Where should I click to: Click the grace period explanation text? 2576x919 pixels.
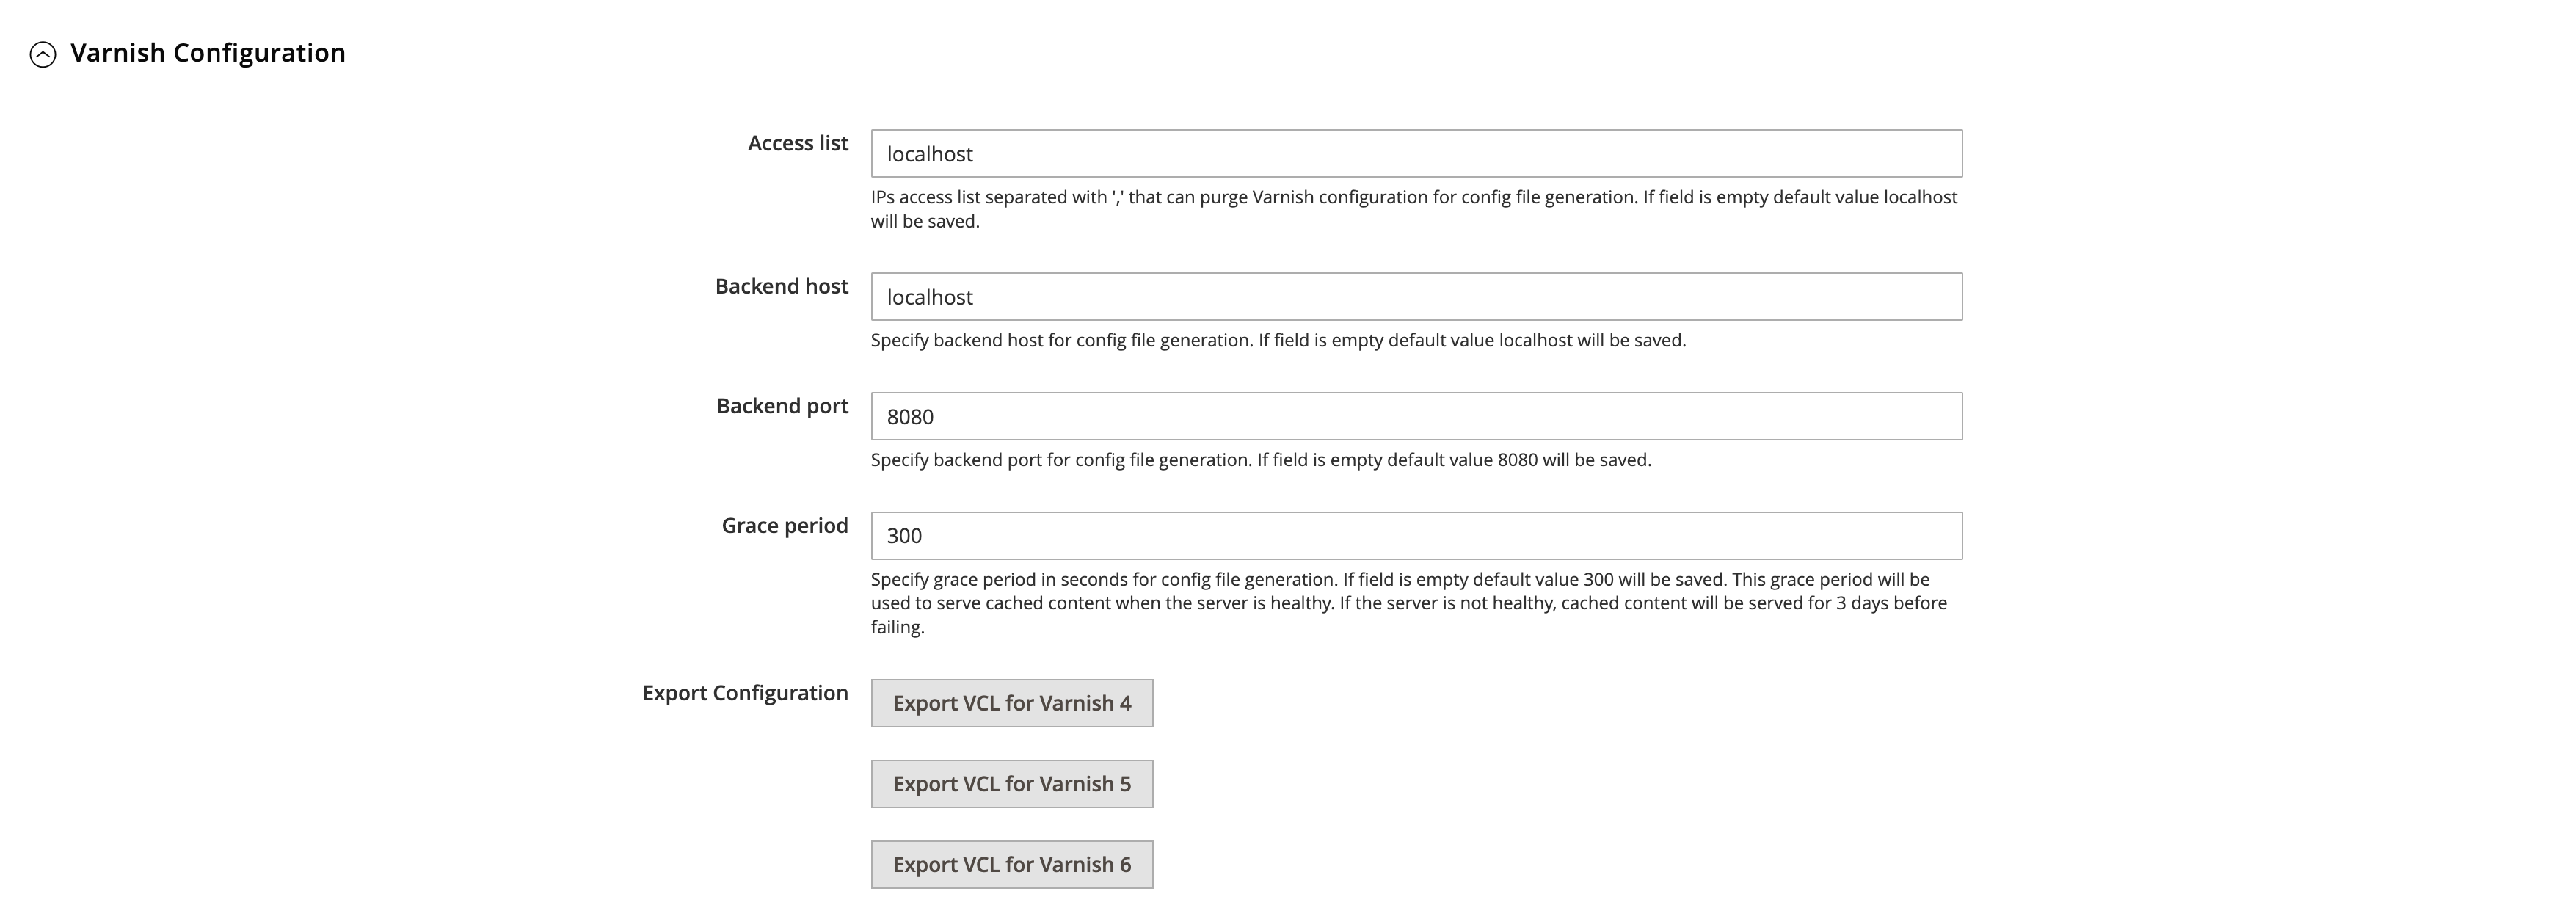point(1408,603)
